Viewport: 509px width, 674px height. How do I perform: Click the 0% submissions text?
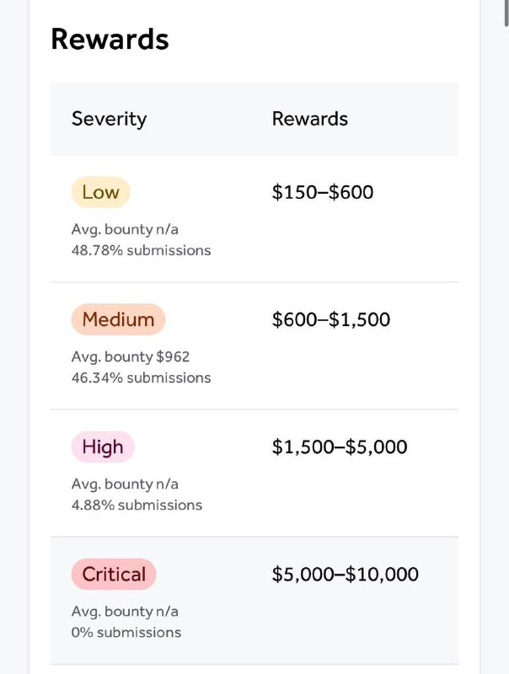tap(126, 633)
